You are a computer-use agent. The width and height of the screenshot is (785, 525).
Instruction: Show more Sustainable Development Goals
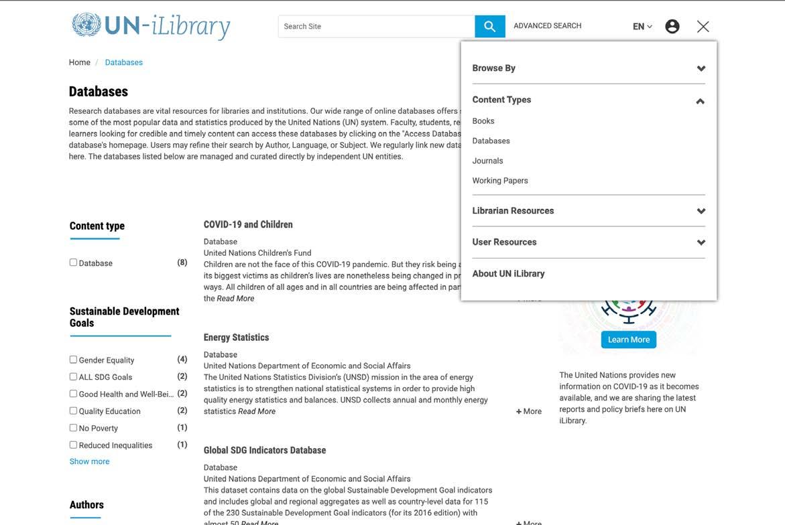[89, 461]
